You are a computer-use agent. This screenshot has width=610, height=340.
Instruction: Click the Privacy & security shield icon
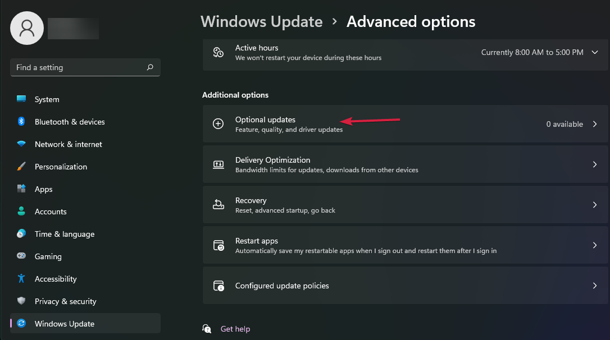tap(21, 301)
